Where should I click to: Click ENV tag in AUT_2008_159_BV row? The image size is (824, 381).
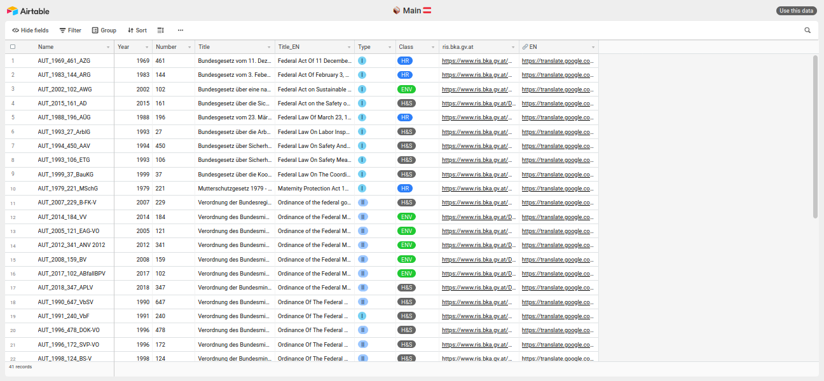click(x=406, y=259)
